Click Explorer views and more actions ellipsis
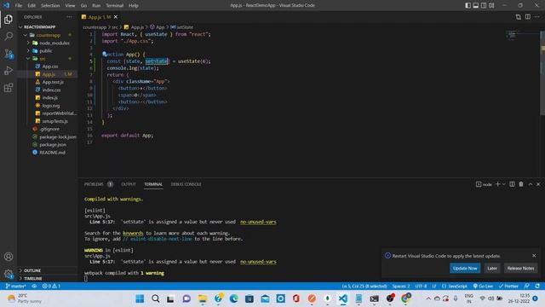The height and width of the screenshot is (307, 545). (69, 17)
